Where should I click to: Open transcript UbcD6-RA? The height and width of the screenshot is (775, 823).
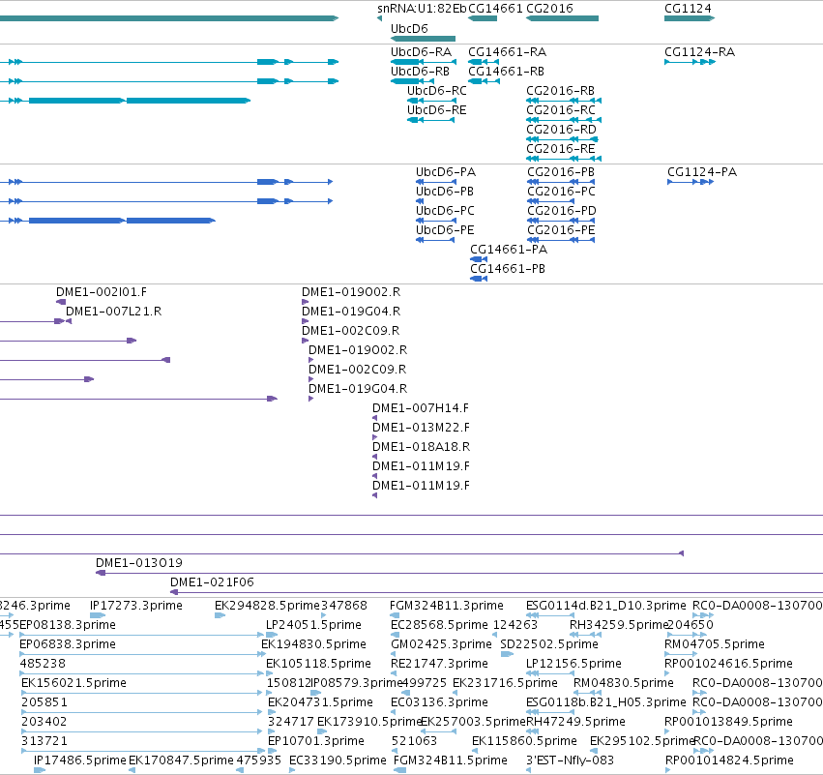coord(421,52)
